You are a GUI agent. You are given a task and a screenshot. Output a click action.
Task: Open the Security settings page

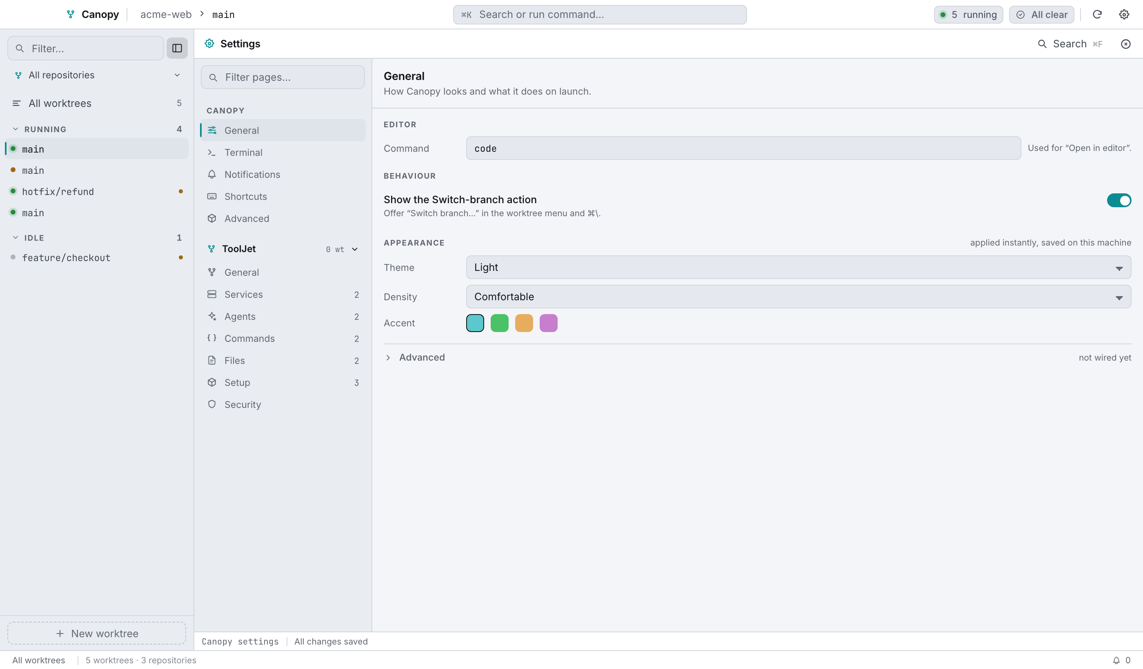(x=282, y=404)
